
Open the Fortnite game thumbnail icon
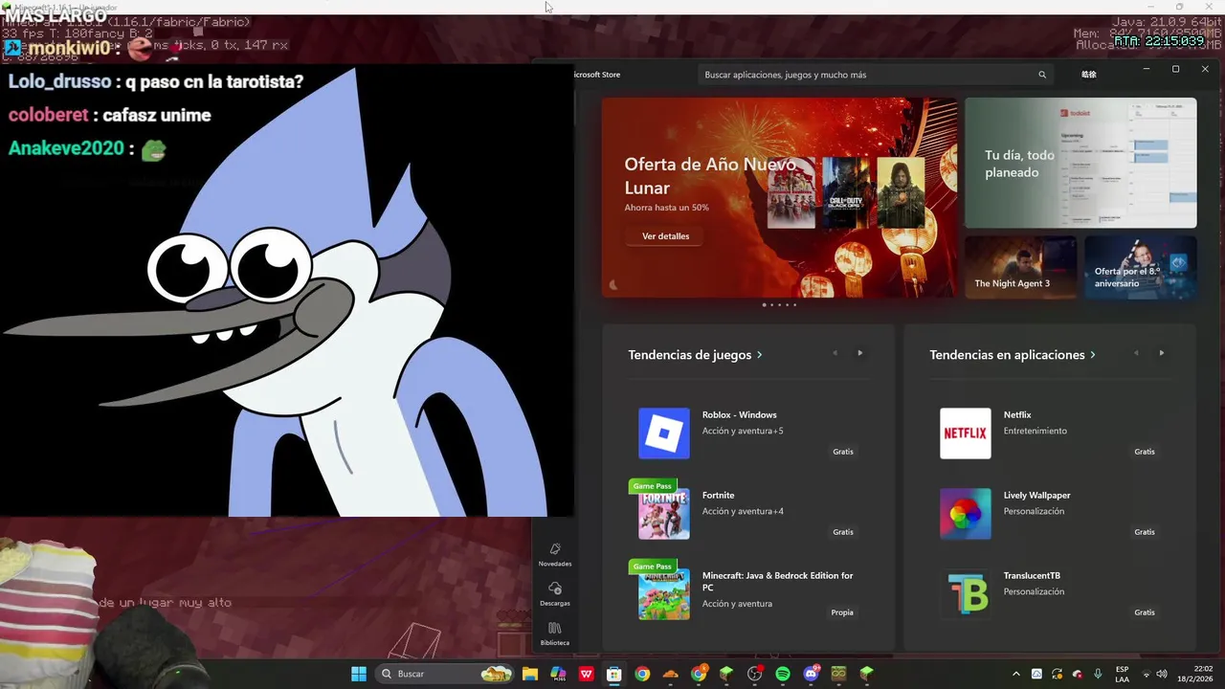tap(664, 514)
